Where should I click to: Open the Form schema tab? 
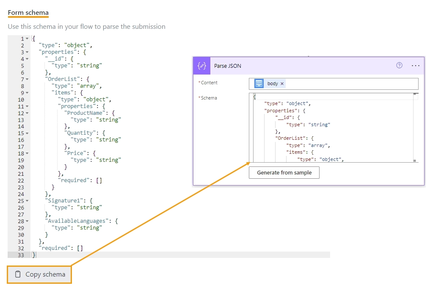coord(28,13)
